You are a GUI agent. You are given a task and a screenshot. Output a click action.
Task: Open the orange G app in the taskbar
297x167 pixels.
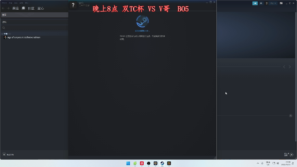[x=169, y=163]
